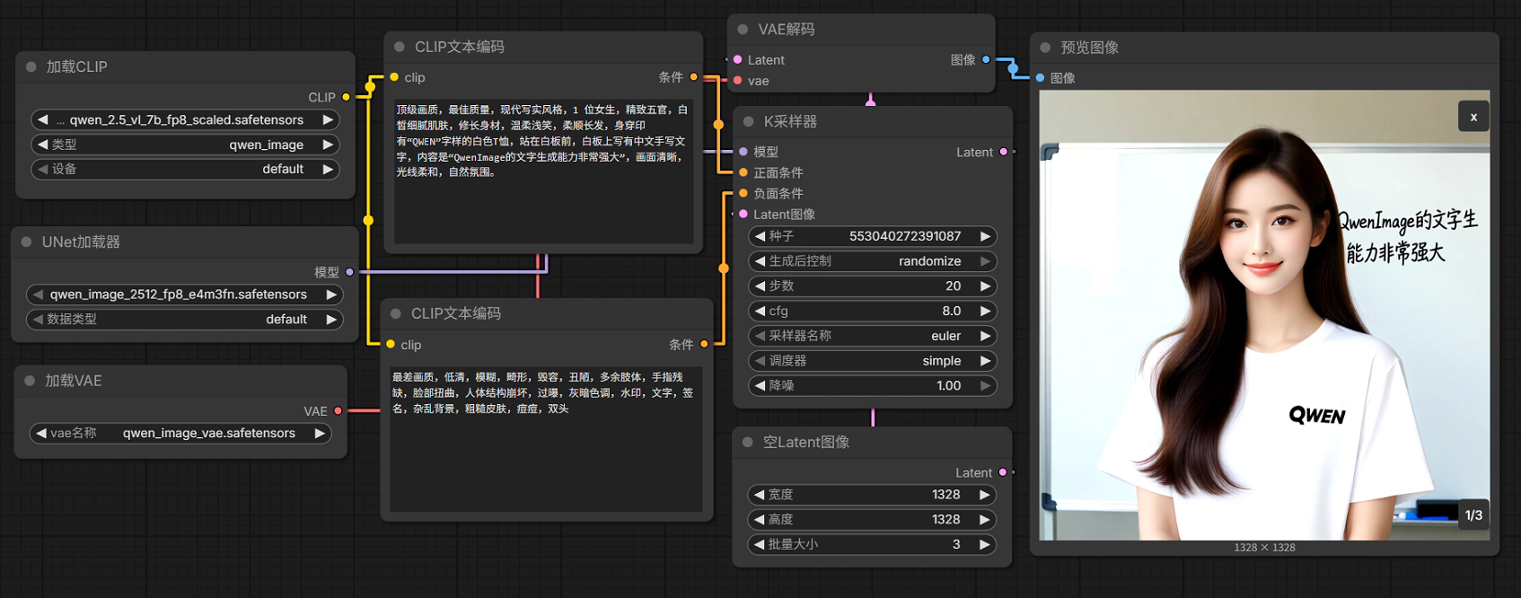Decrease the 高度 height value
Screen dimensions: 1521x598
pos(759,519)
